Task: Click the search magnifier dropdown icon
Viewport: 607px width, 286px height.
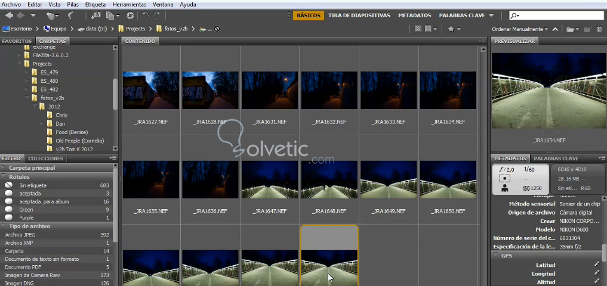Action: point(515,15)
